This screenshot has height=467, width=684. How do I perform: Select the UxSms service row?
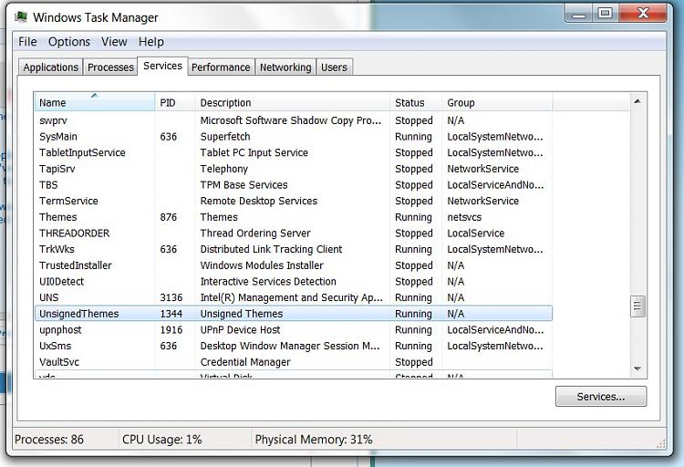point(293,346)
